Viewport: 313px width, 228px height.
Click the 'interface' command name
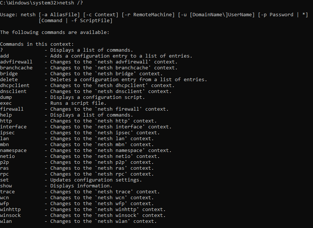(13, 127)
